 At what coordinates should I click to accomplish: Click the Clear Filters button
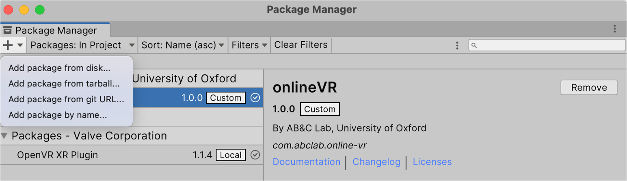(x=301, y=45)
